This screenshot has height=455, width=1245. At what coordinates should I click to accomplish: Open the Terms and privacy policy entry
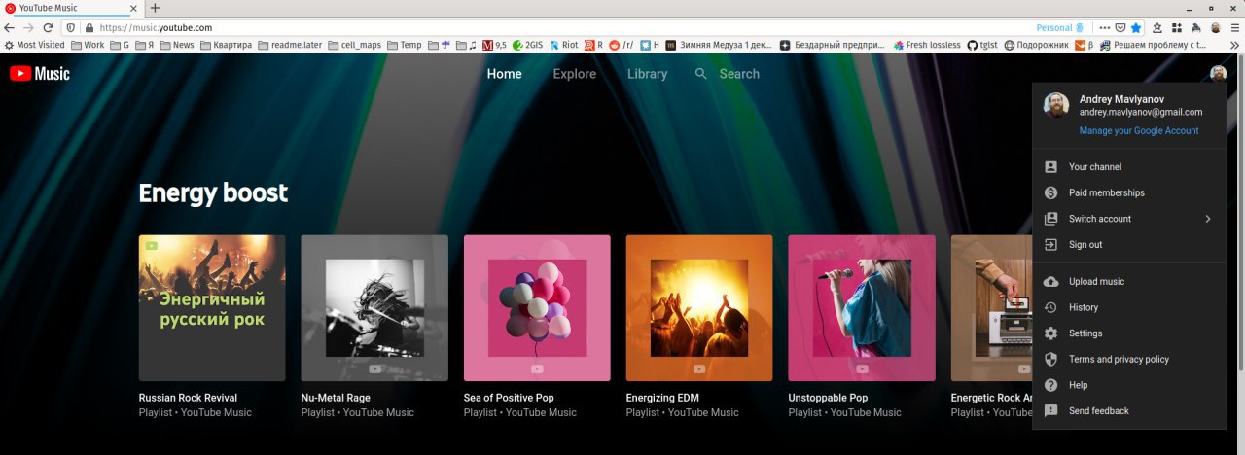pyautogui.click(x=1129, y=360)
